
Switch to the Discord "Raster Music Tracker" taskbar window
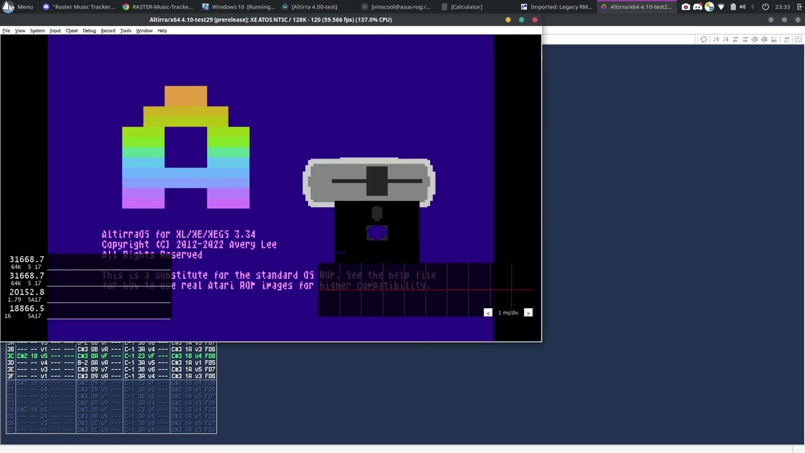point(79,6)
